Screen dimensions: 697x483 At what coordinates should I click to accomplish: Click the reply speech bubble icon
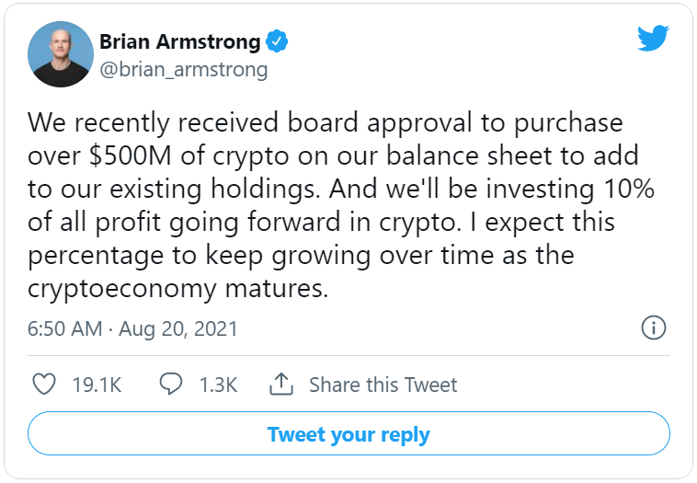[x=171, y=384]
